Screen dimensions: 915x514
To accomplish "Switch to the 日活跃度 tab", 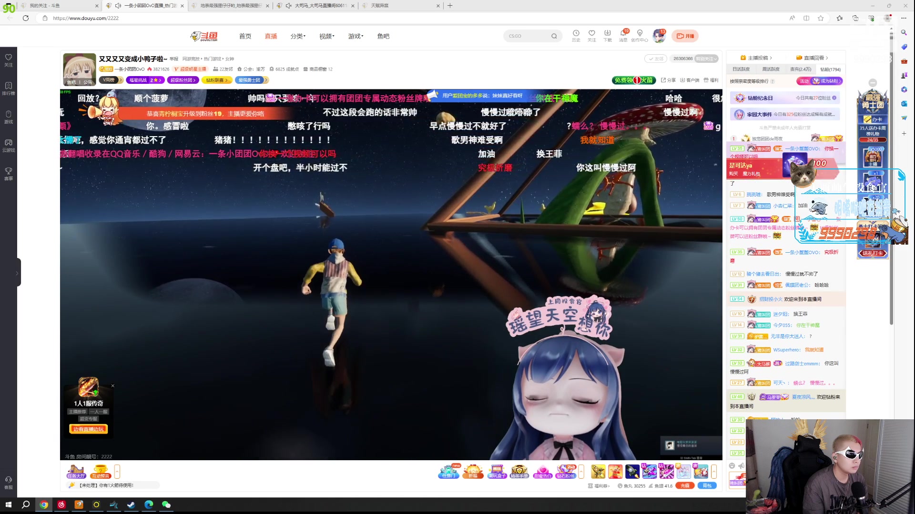I will (x=741, y=69).
